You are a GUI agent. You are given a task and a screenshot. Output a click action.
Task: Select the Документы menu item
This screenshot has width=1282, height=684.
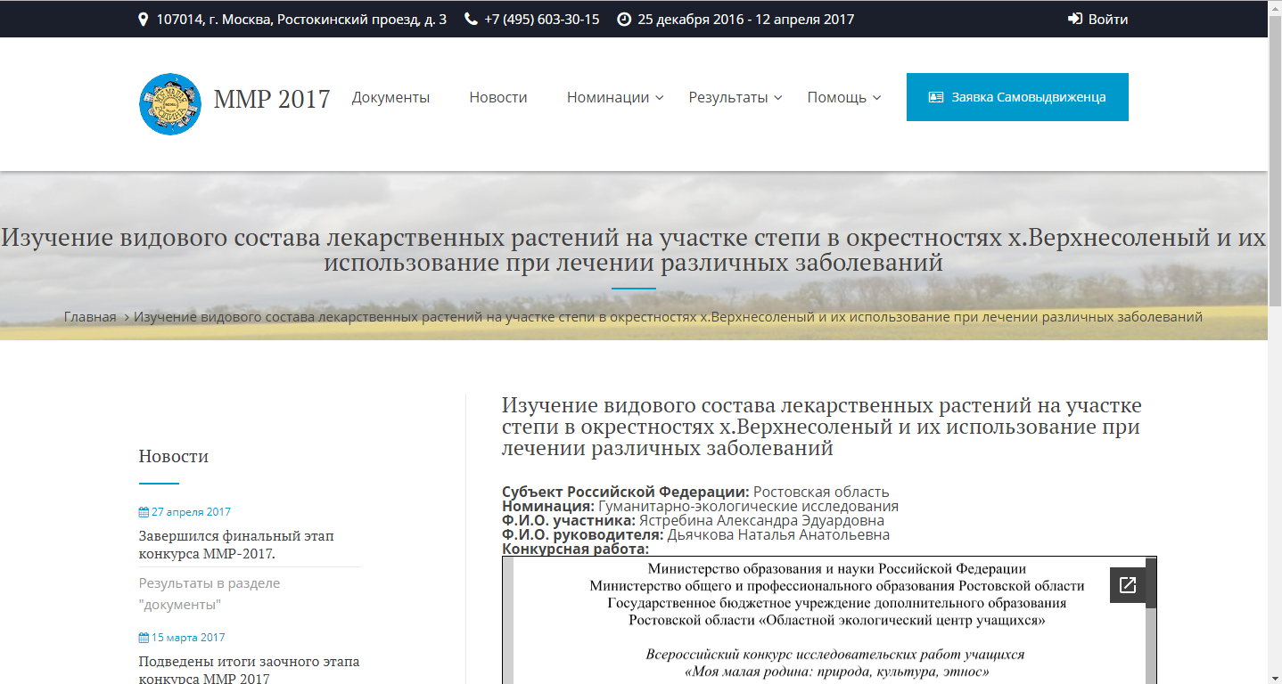(x=390, y=98)
